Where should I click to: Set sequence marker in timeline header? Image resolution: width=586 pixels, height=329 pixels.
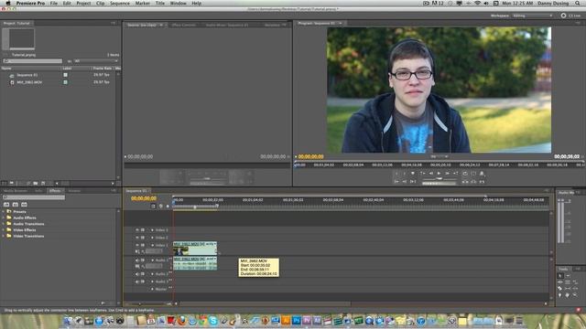[168, 206]
